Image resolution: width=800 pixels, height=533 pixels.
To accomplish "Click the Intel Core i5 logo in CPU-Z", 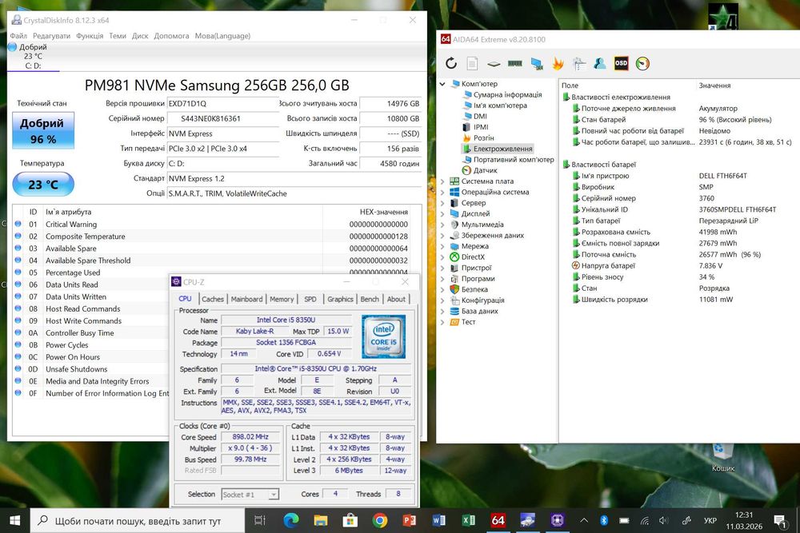I will coord(383,336).
